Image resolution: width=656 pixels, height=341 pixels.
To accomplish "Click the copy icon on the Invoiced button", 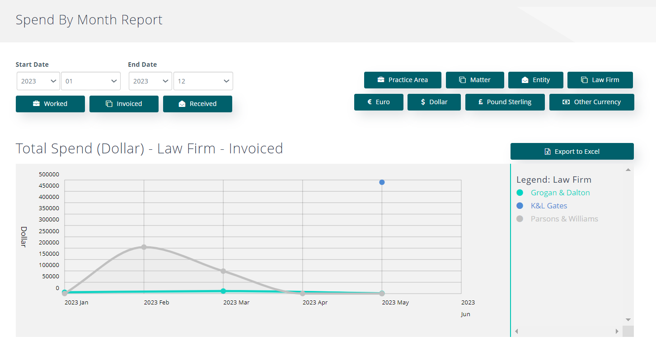I will pyautogui.click(x=109, y=104).
